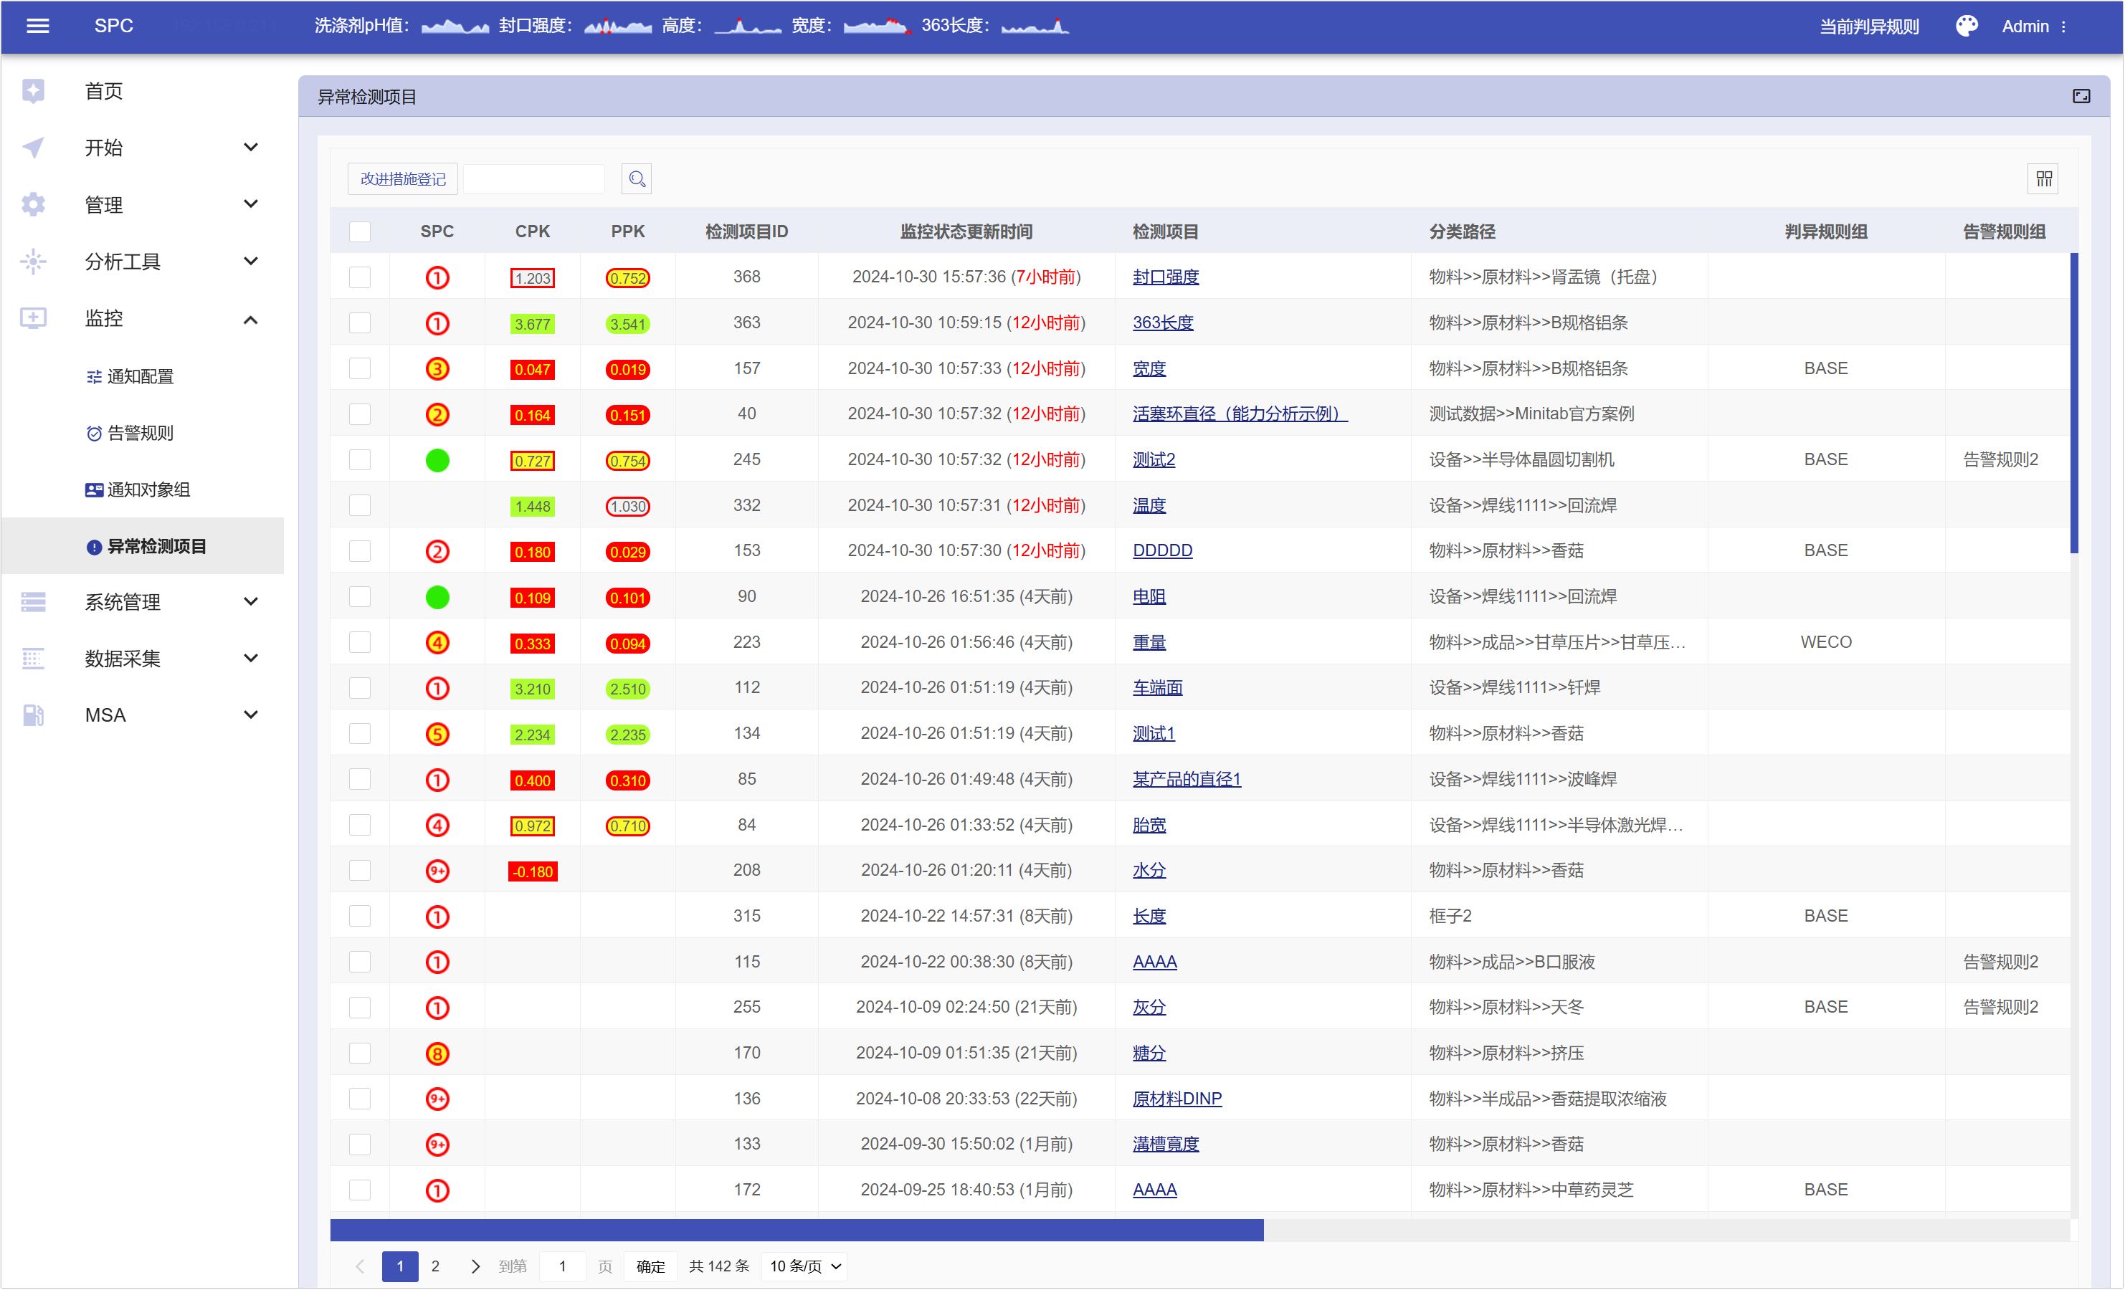The width and height of the screenshot is (2125, 1290).
Task: Open the 封口强度 link
Action: 1165,277
